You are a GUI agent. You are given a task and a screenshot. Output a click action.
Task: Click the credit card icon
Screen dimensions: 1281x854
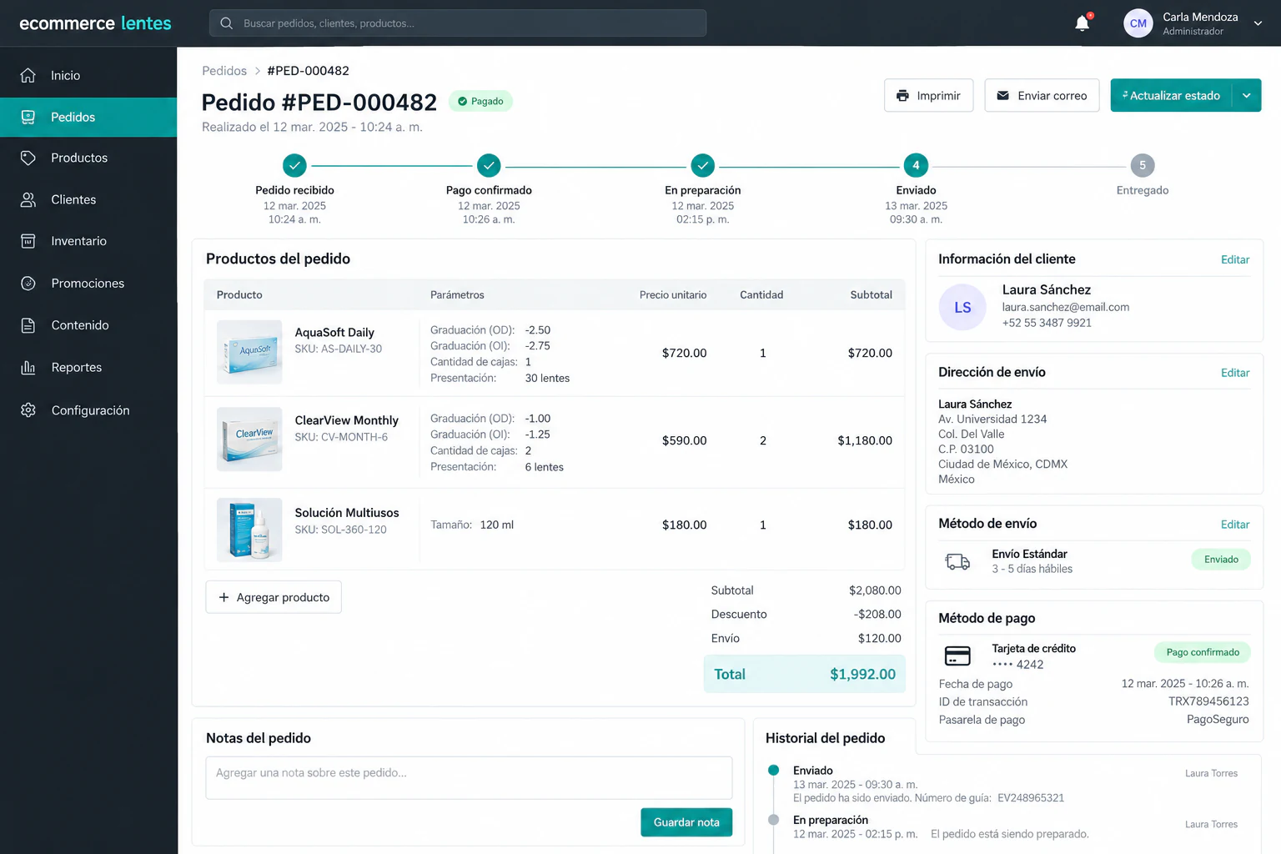(957, 656)
